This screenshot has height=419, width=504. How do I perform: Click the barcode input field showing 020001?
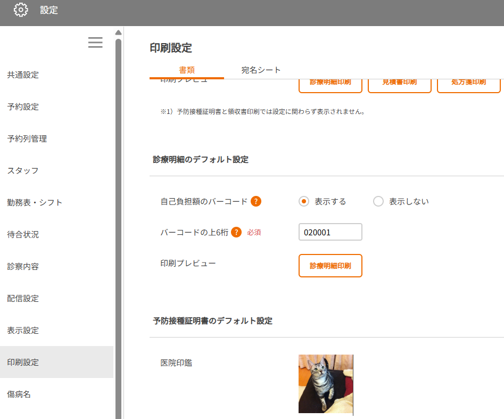pos(330,232)
